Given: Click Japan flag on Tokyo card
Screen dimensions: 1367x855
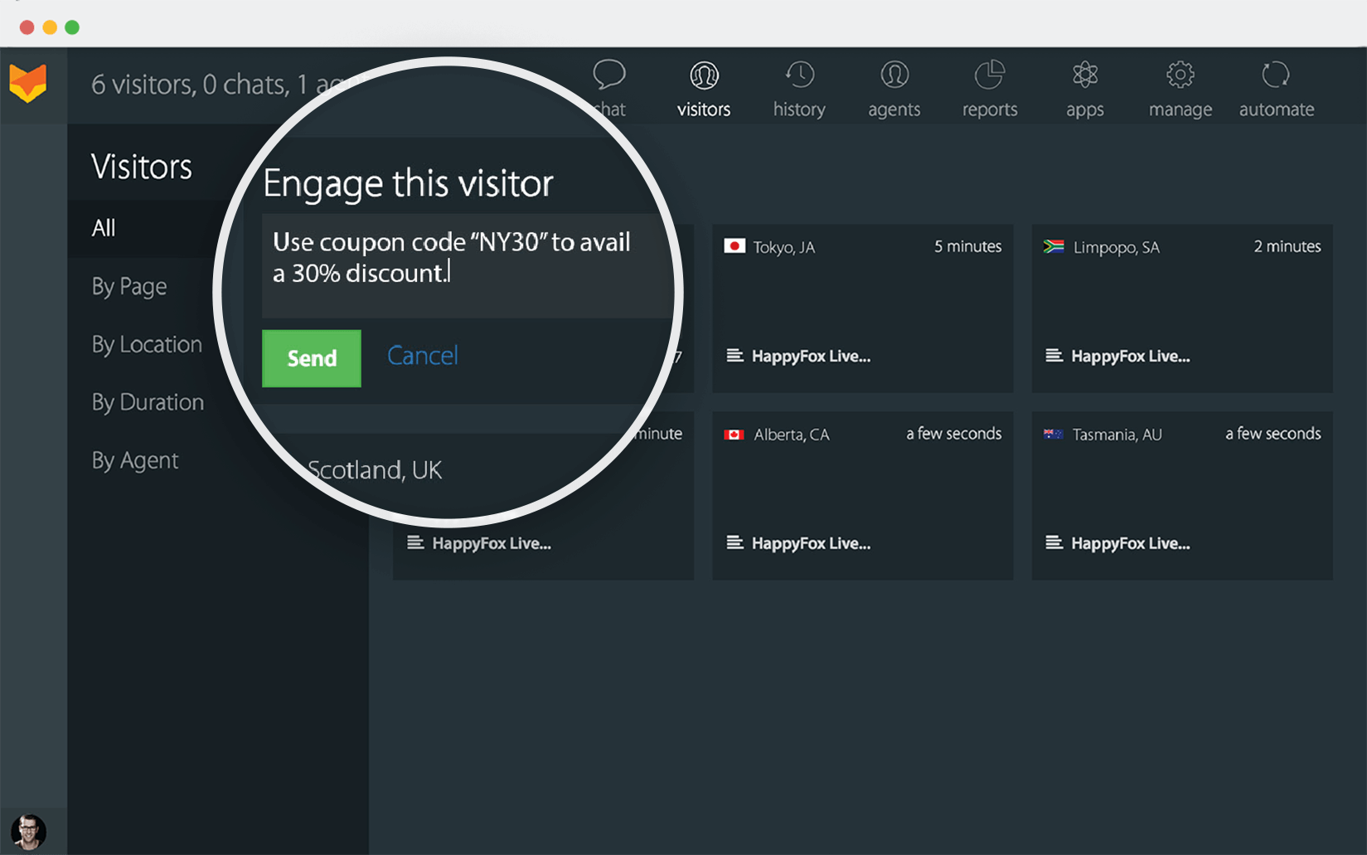Looking at the screenshot, I should pyautogui.click(x=734, y=246).
